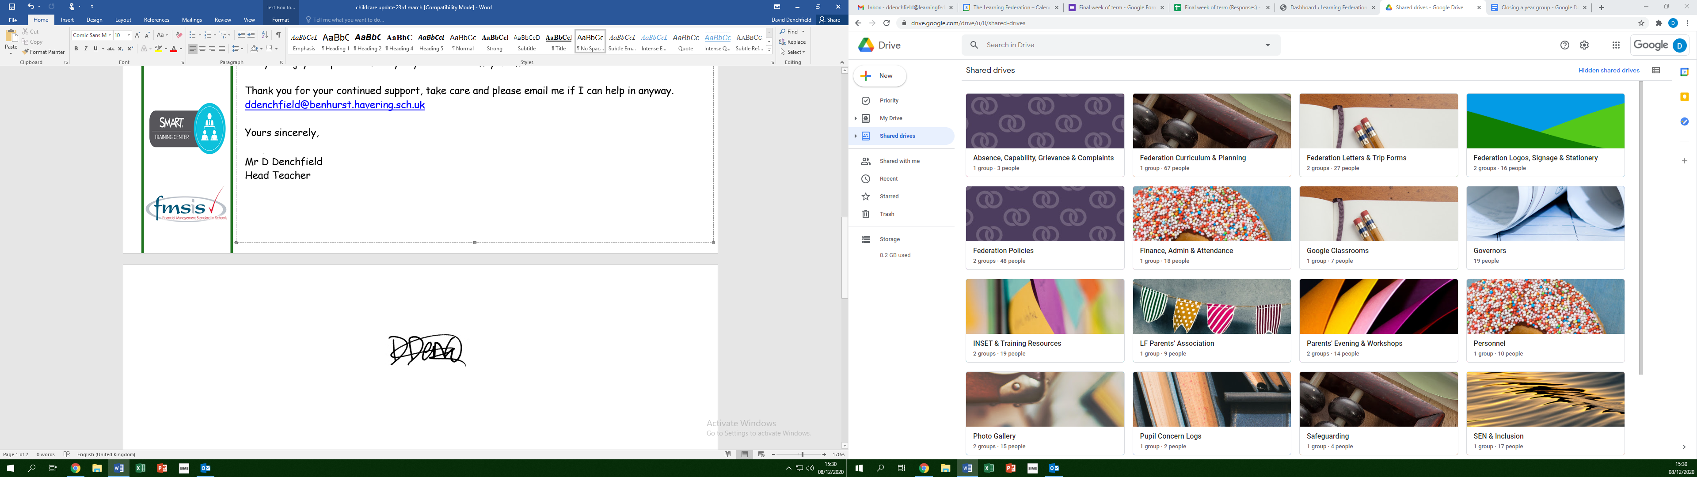
Task: Open Drive search options dropdown arrow
Action: [1267, 45]
